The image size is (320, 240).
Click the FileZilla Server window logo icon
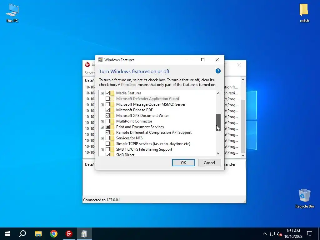point(87,65)
